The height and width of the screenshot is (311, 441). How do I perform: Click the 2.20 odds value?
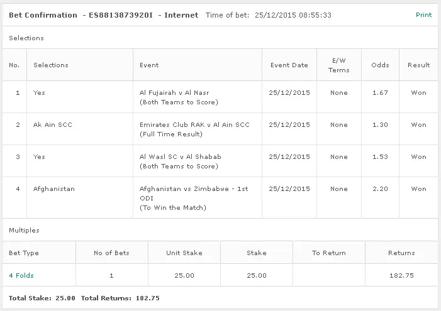[x=380, y=188]
